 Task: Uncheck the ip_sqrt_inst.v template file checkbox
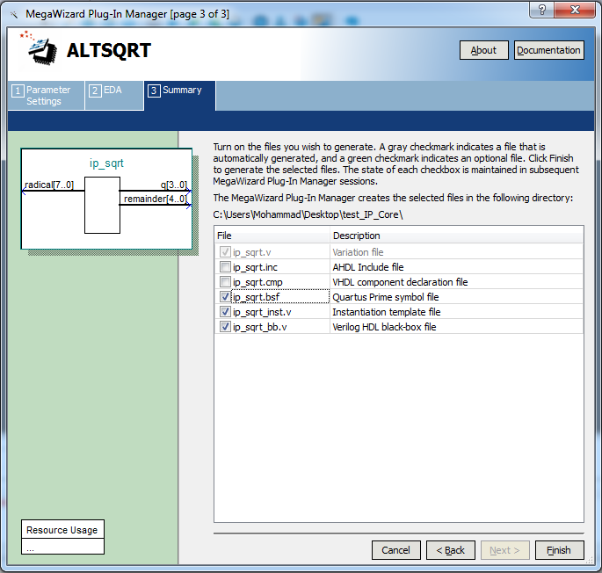[225, 312]
